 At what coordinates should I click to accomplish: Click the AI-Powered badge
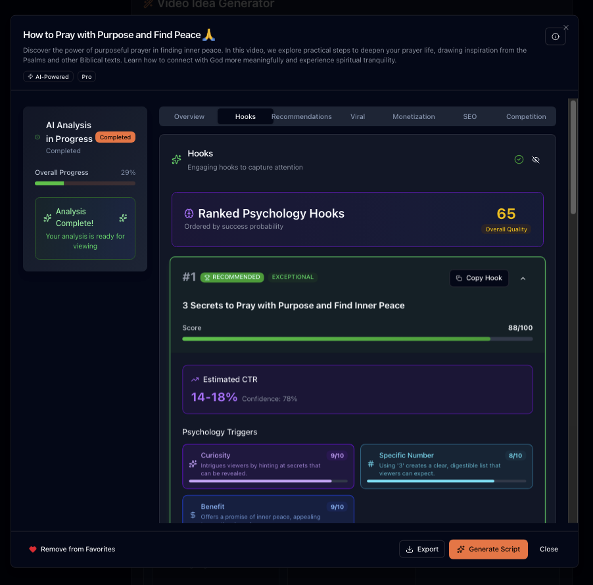47,76
